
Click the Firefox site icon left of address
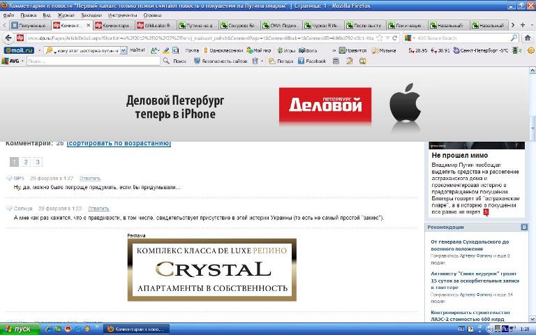click(x=20, y=38)
